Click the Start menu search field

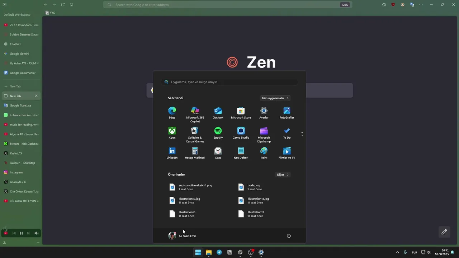coord(229,82)
